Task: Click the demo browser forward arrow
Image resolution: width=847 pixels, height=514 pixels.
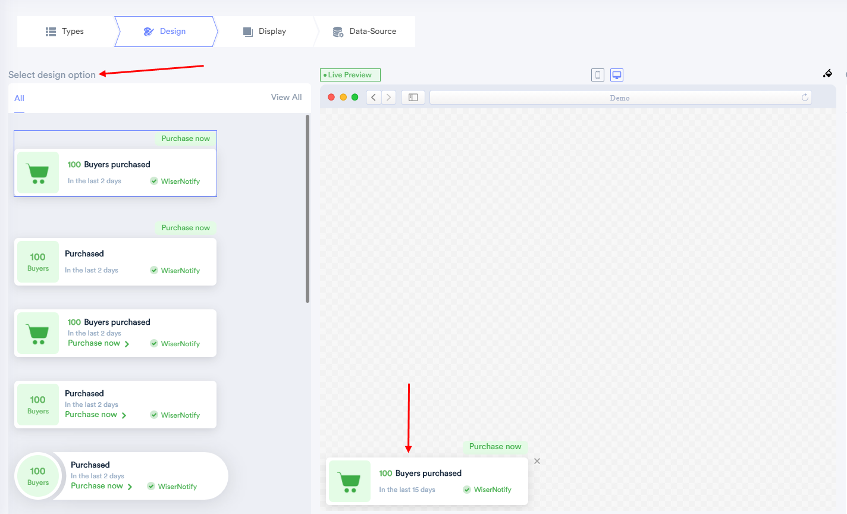Action: pyautogui.click(x=388, y=97)
